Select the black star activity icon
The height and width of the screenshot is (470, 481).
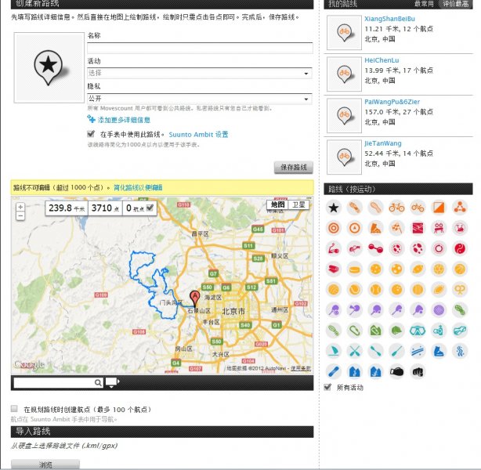334,208
